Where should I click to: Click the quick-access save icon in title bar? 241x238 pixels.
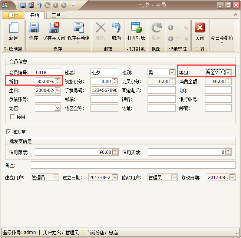point(23,5)
